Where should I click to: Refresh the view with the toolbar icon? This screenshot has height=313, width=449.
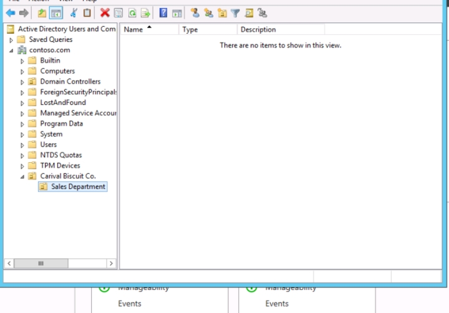coord(132,13)
